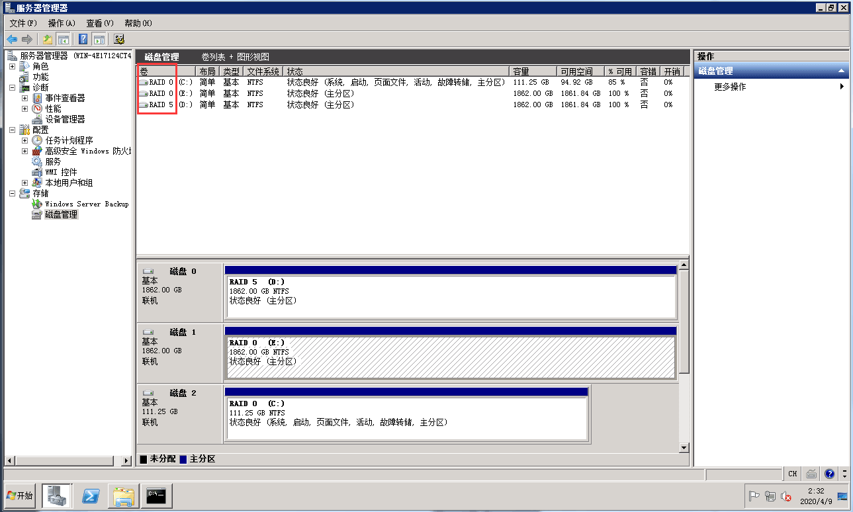Click the 容量 column header
853x512 pixels.
click(x=531, y=71)
